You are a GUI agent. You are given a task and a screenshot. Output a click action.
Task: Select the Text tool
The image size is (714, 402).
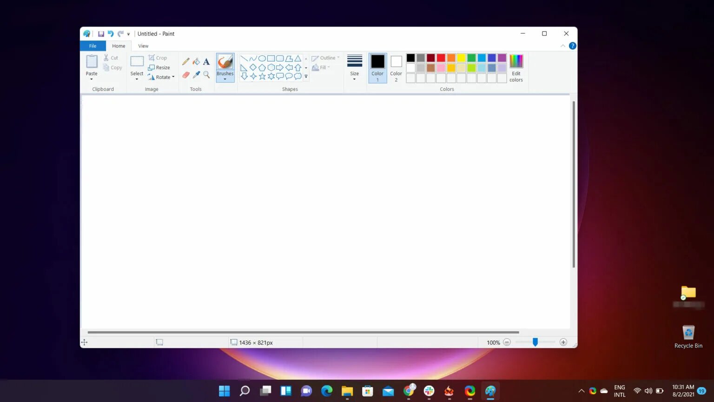(x=206, y=61)
